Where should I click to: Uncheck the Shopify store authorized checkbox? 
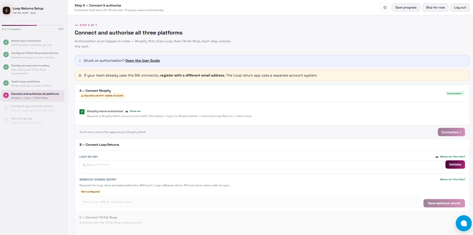point(82,111)
